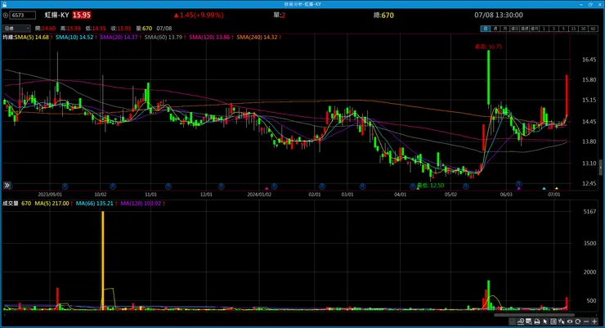Screen dimensions: 605x328
Task: Switch to the 週 (weekly) period tab
Action: coord(495,29)
